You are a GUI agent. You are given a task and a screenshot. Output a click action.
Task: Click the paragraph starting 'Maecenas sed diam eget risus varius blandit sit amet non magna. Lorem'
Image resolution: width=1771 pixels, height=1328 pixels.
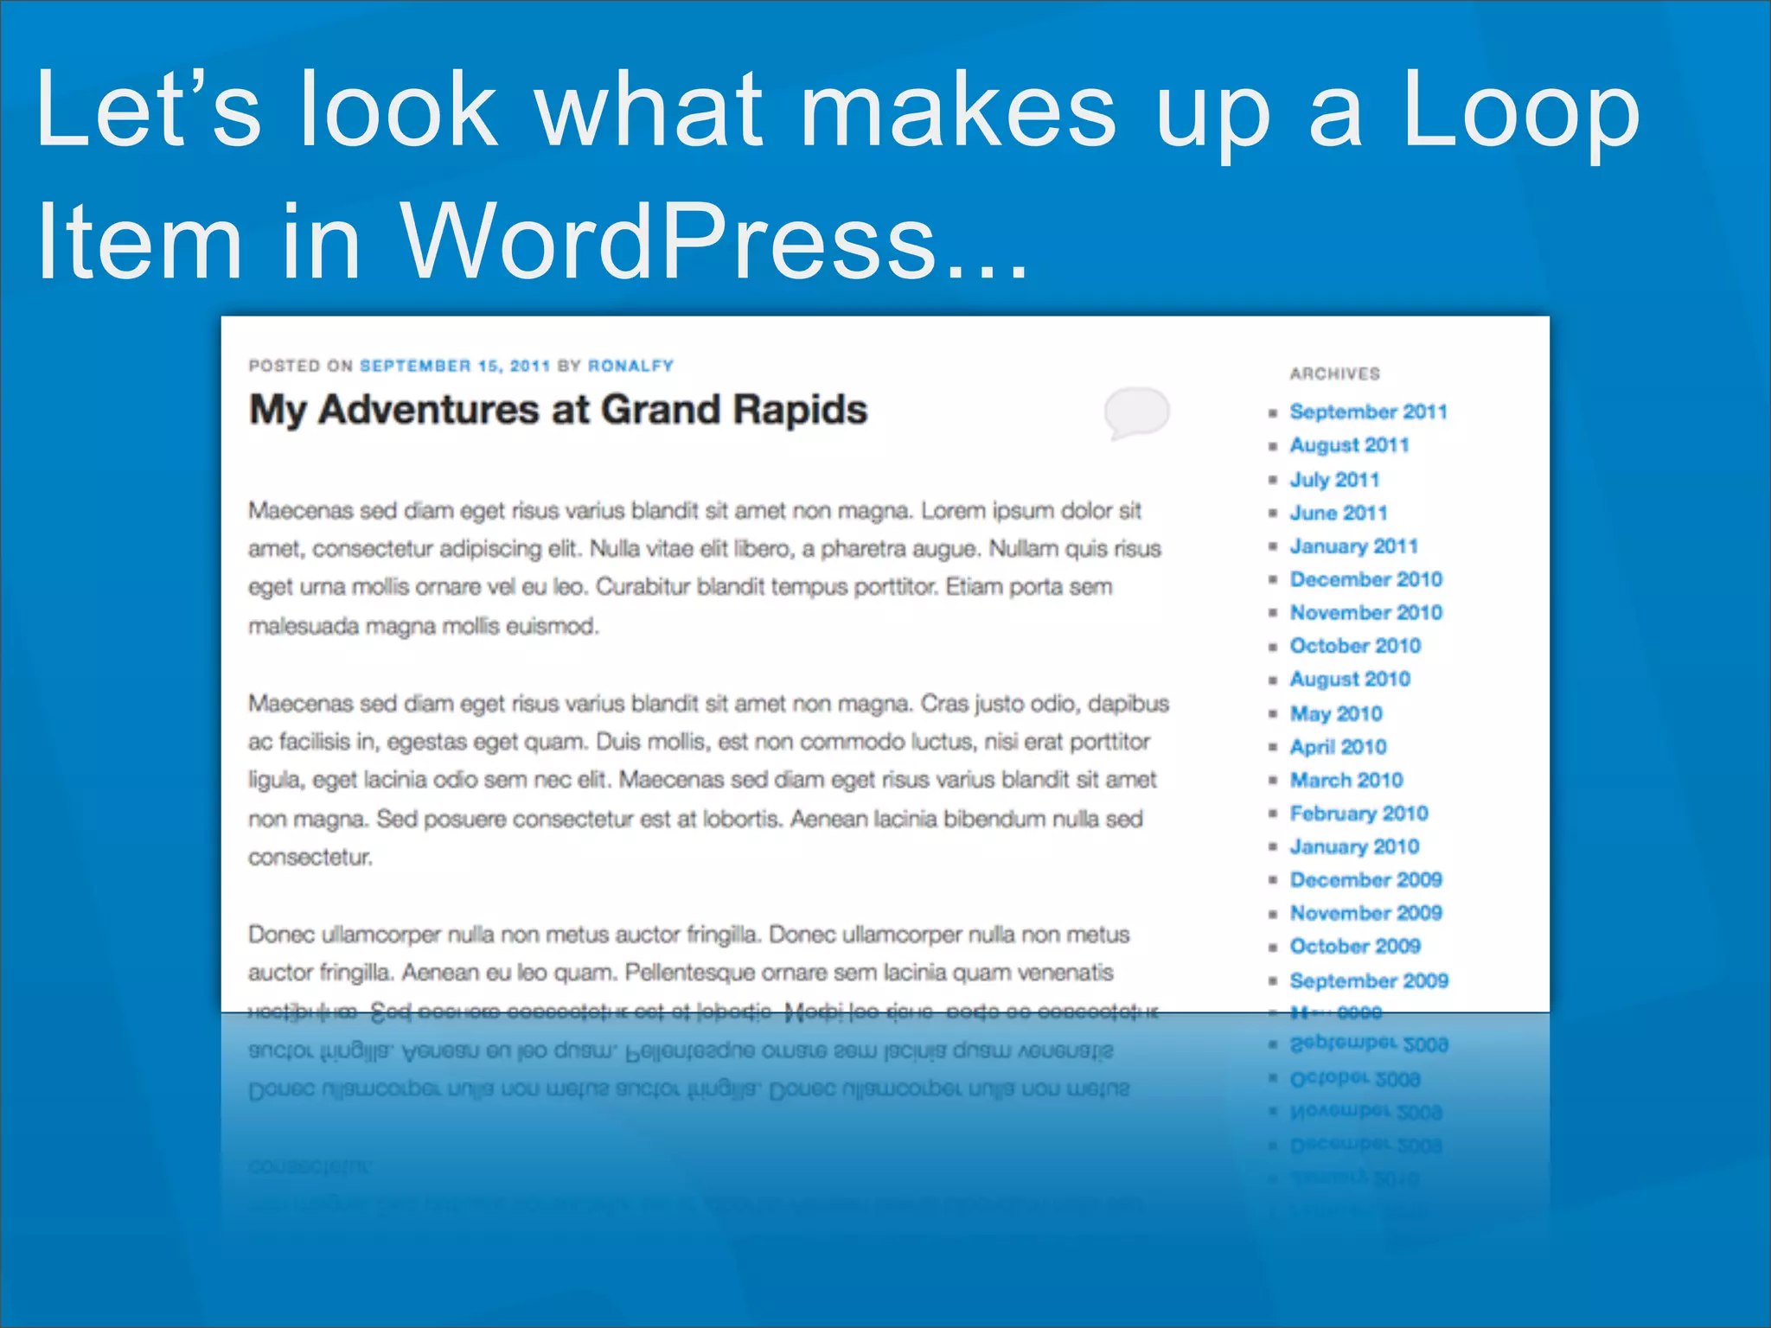(705, 568)
